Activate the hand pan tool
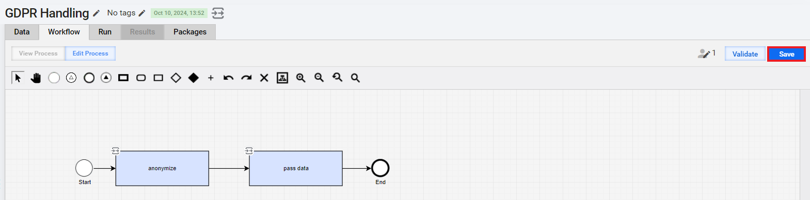810x200 pixels. coord(36,78)
